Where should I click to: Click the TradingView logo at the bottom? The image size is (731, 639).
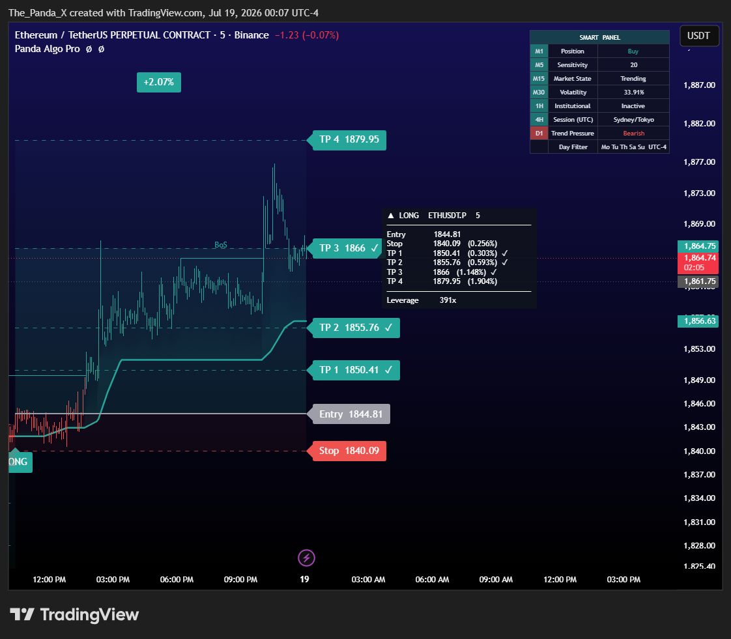[74, 614]
